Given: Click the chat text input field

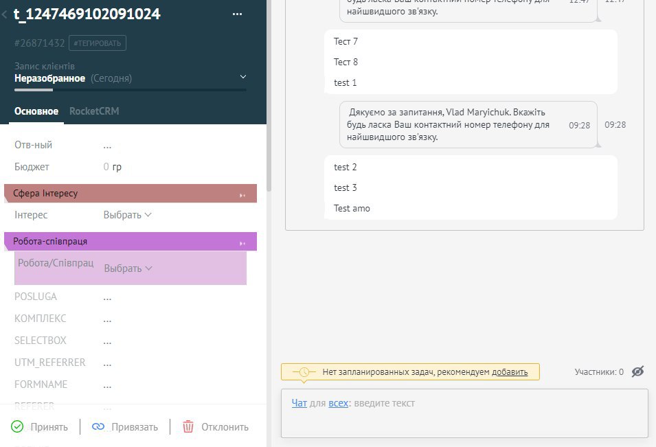Looking at the screenshot, I should (464, 413).
